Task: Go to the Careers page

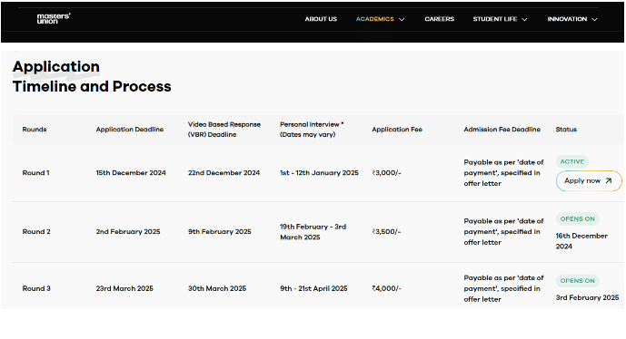Action: [439, 19]
